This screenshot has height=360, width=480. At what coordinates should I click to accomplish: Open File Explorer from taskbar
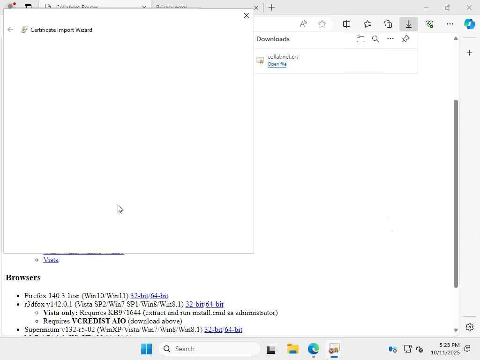[x=292, y=349]
